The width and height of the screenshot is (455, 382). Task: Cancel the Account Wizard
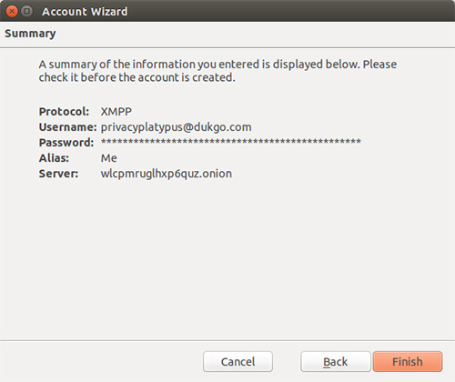(x=238, y=361)
